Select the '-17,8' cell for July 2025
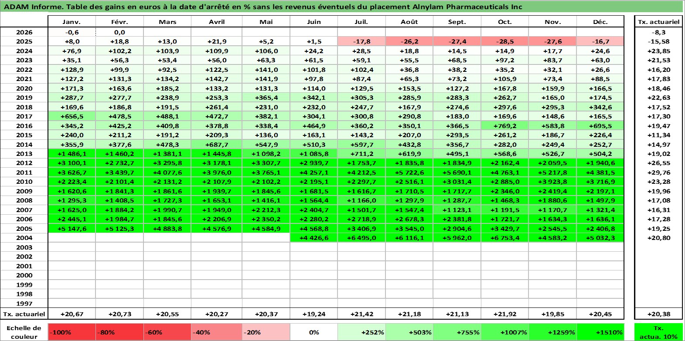Screen dimensions: 685x341 [x=361, y=41]
